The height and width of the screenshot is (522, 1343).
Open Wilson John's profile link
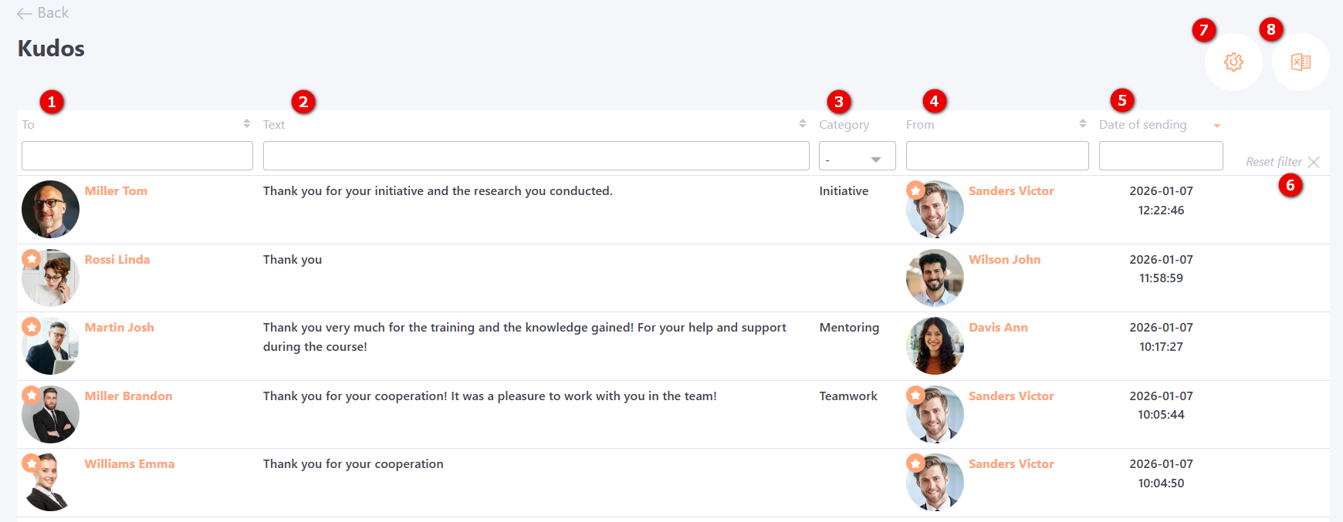pyautogui.click(x=1004, y=260)
